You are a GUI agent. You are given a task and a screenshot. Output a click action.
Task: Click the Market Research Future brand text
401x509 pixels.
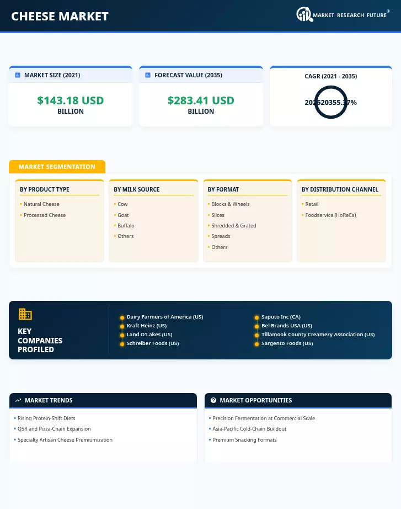click(350, 15)
